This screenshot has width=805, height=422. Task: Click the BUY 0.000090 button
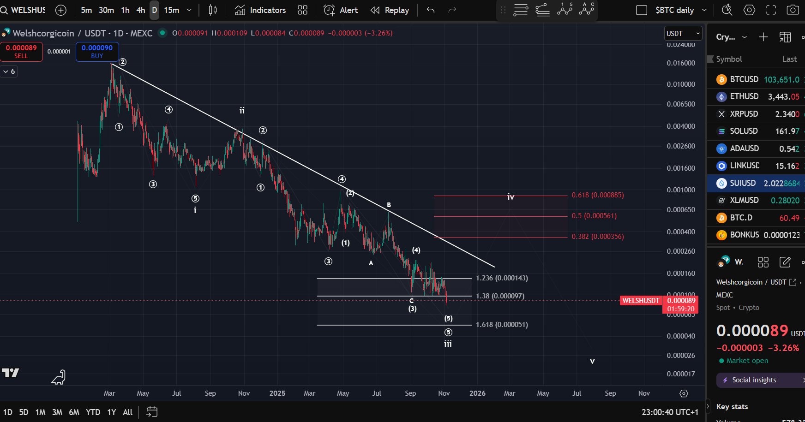click(97, 52)
